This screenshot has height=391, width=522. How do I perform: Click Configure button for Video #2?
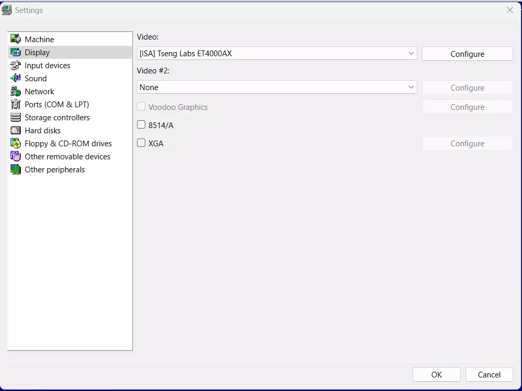(x=467, y=87)
